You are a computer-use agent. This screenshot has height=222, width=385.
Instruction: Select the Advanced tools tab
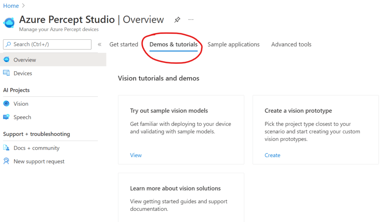291,44
